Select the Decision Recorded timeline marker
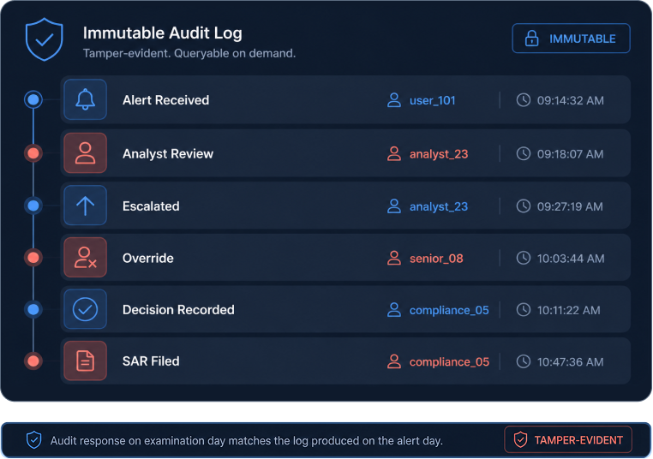This screenshot has height=459, width=653. 33,309
